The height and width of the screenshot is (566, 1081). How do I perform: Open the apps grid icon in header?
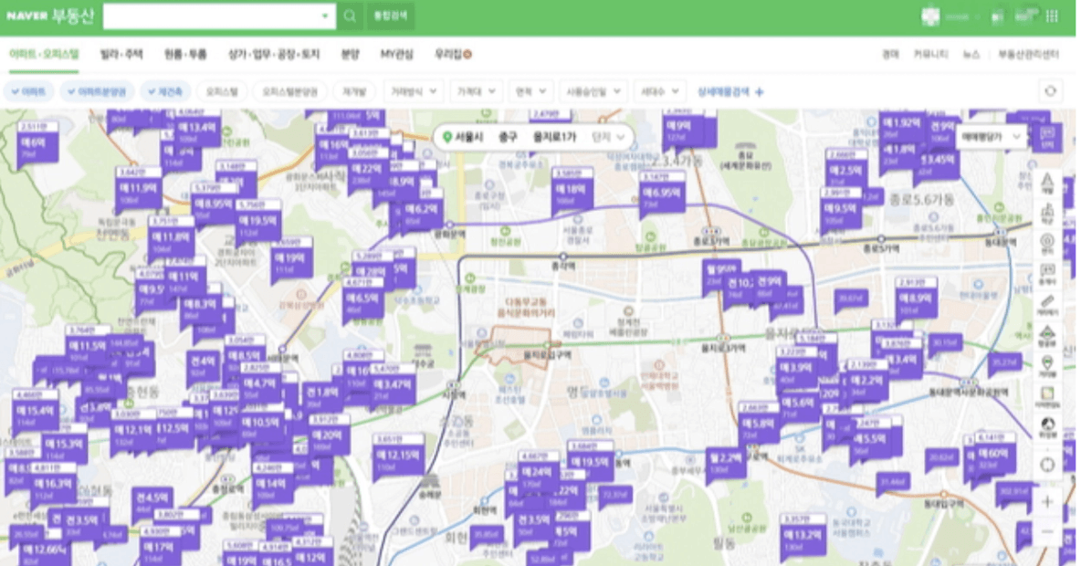pyautogui.click(x=1052, y=16)
